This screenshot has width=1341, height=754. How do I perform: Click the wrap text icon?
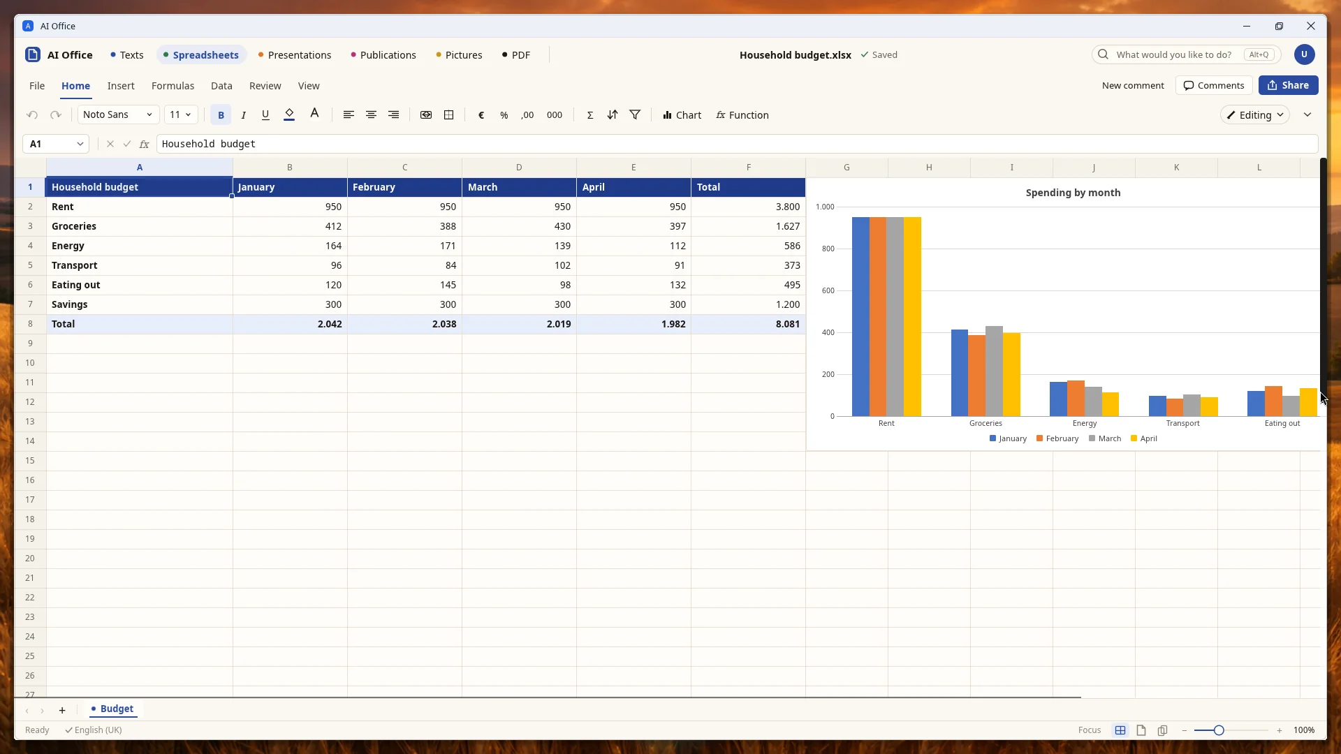[426, 115]
